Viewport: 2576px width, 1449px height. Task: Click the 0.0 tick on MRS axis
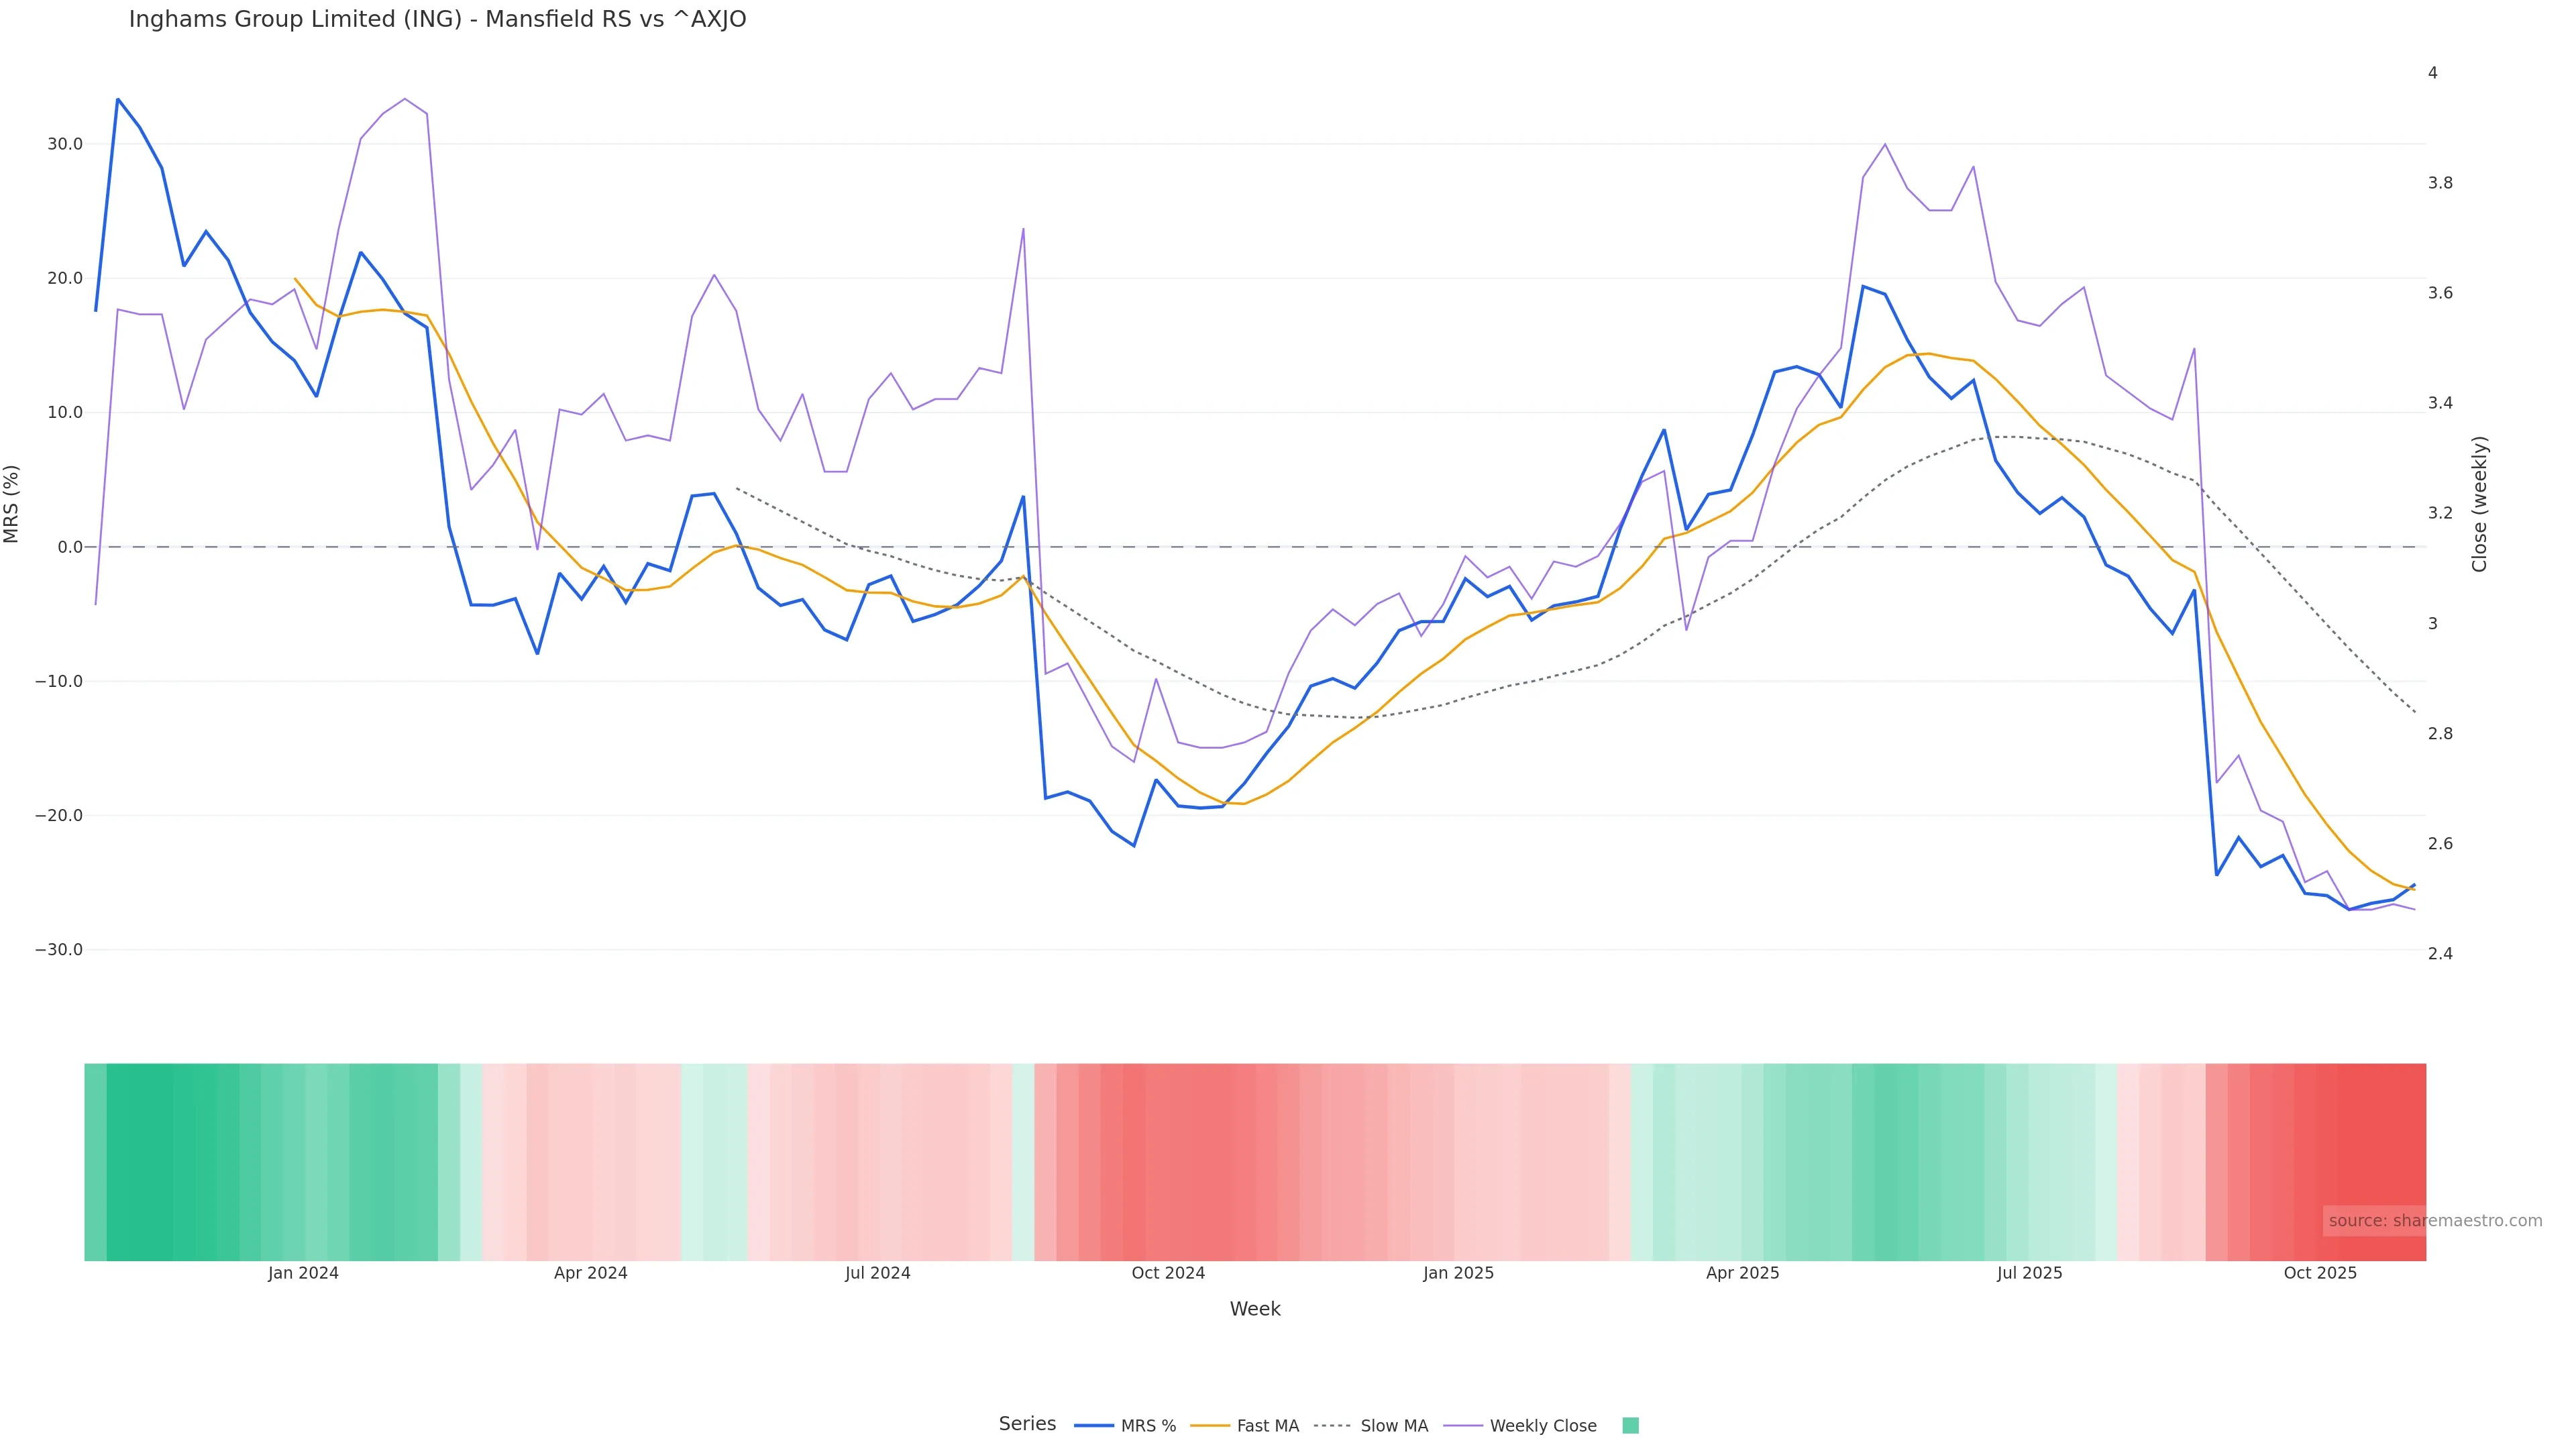[x=70, y=547]
